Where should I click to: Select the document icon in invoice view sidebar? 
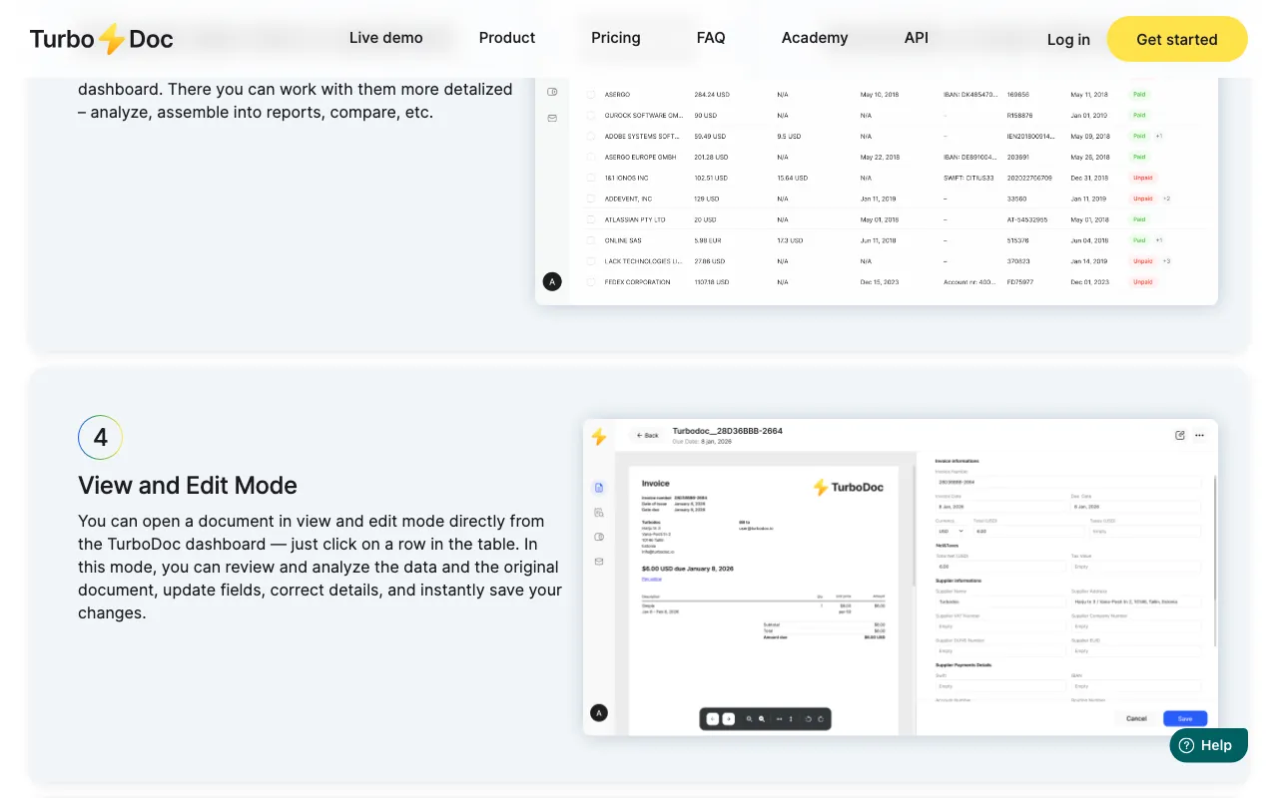tap(599, 488)
